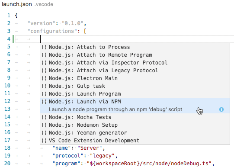Click the opening bracket on line 3
Image resolution: width=234 pixels, height=167 pixels.
[85, 31]
